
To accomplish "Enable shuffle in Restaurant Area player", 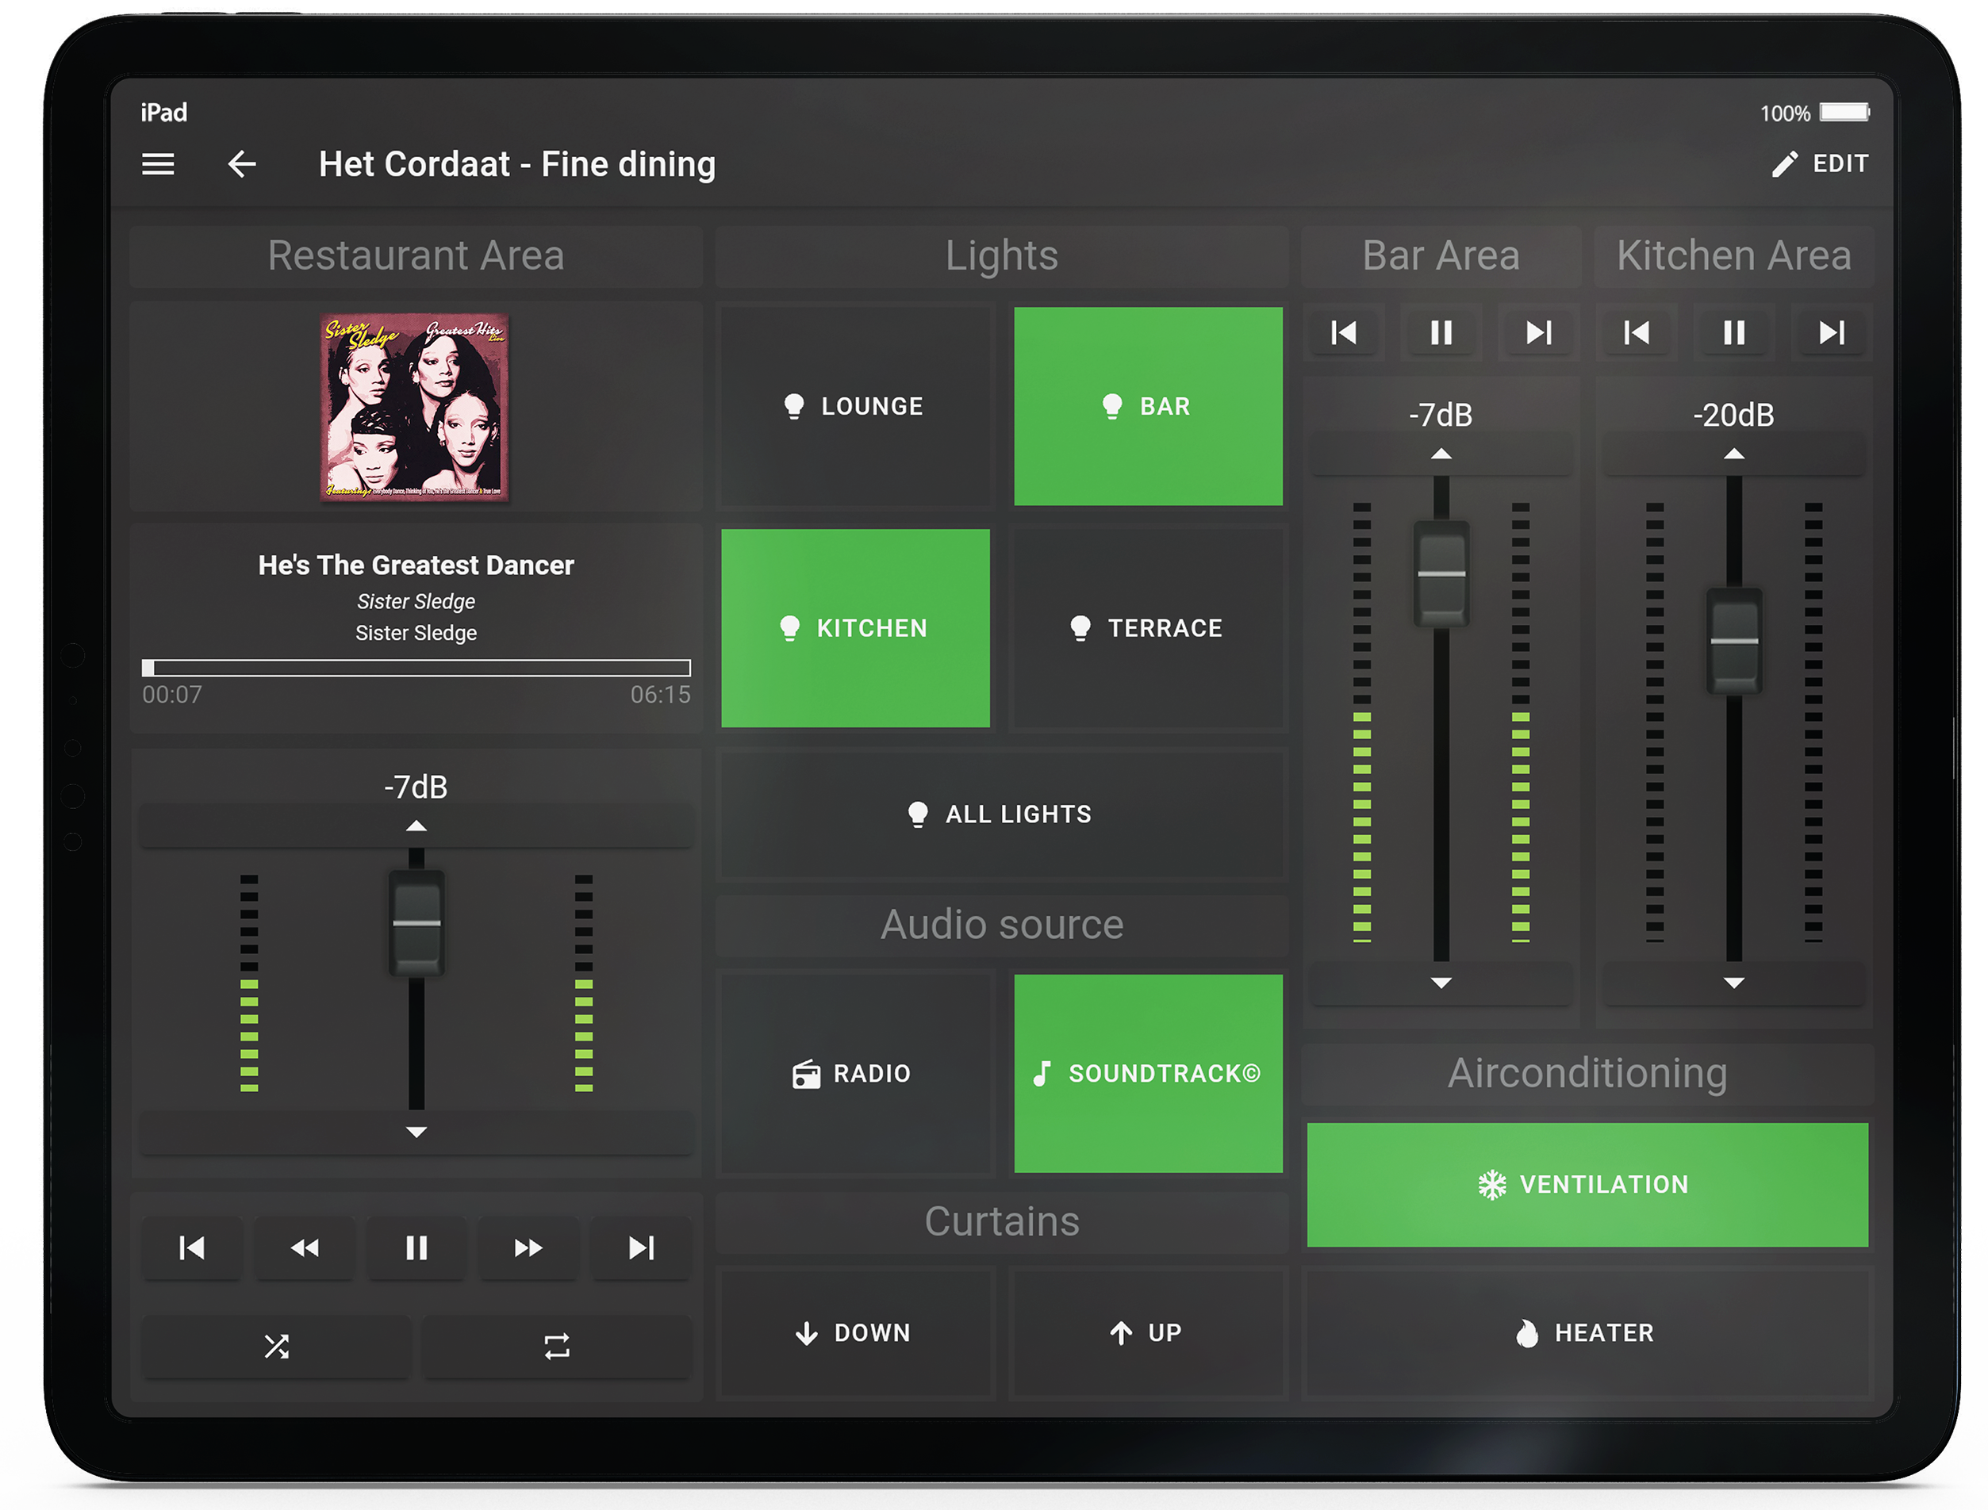I will point(277,1347).
